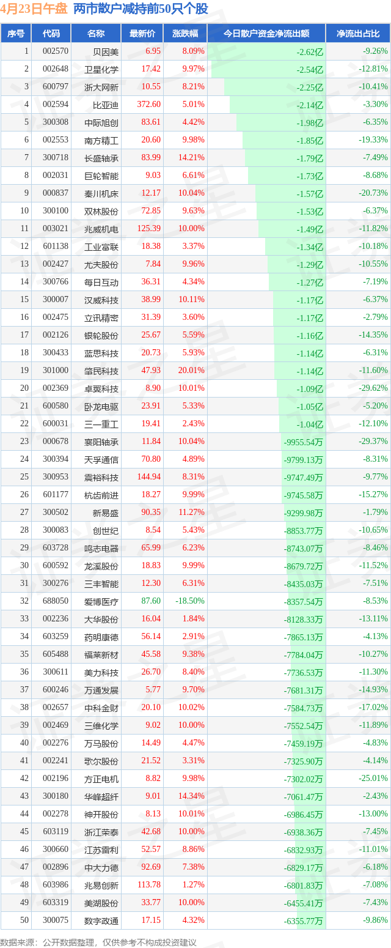The height and width of the screenshot is (948, 391).
Task: Select stock name 新易盛
Action: click(x=106, y=513)
